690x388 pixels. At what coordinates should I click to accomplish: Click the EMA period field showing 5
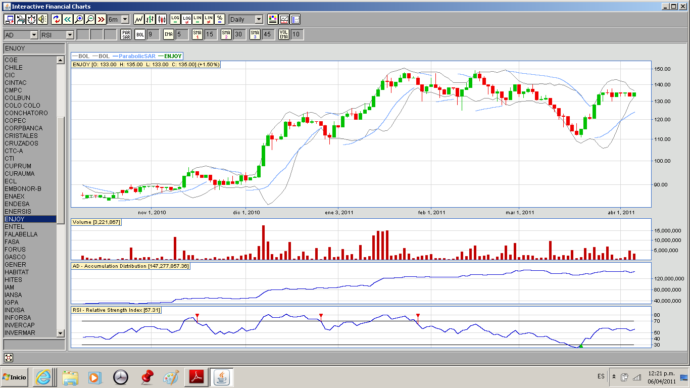[x=182, y=34]
